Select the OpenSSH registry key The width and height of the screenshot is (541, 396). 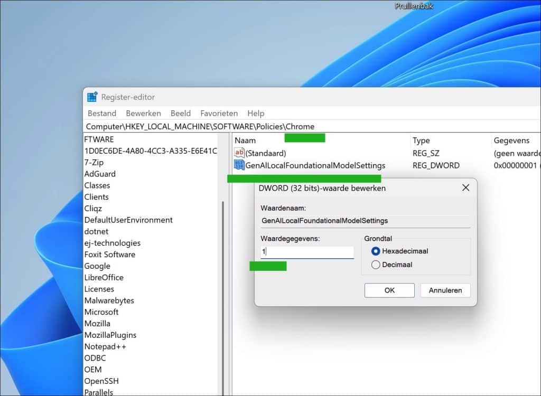pyautogui.click(x=101, y=381)
